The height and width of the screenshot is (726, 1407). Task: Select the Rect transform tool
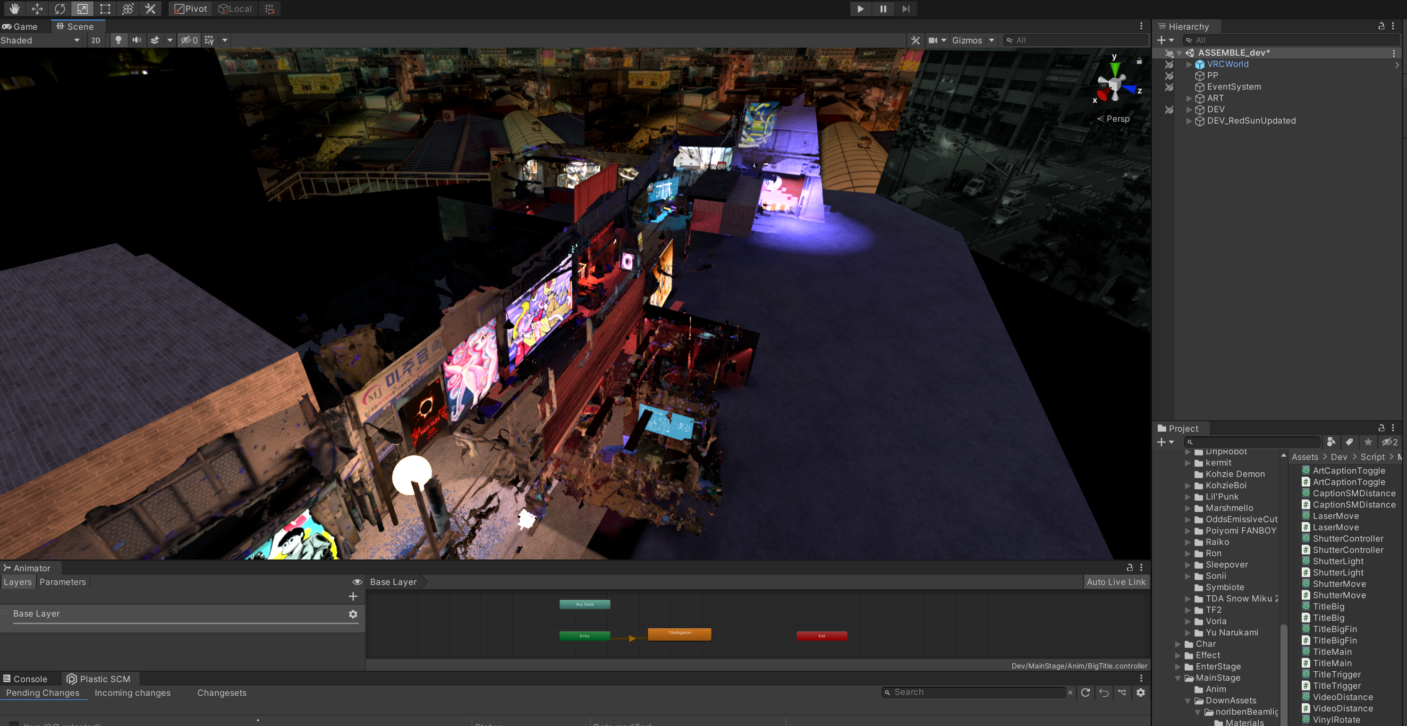coord(105,9)
